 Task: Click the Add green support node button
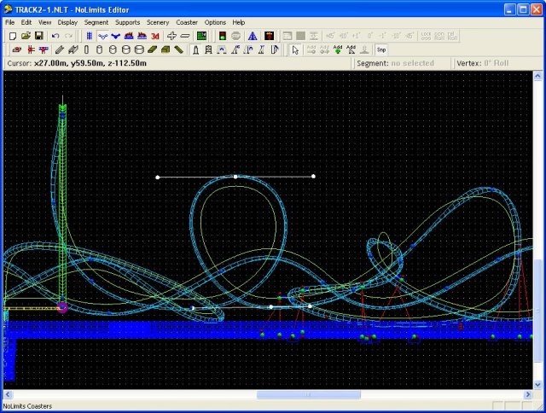click(338, 49)
